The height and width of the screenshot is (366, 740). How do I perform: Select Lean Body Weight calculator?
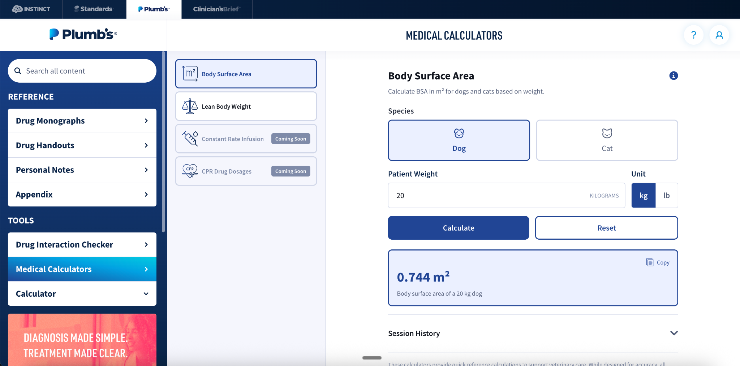(x=246, y=106)
